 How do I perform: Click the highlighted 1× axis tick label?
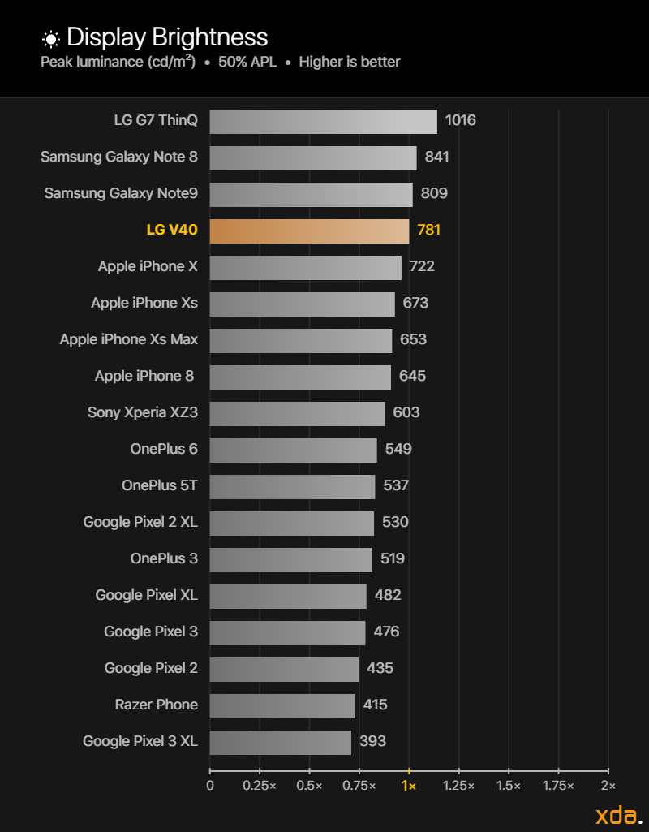409,786
